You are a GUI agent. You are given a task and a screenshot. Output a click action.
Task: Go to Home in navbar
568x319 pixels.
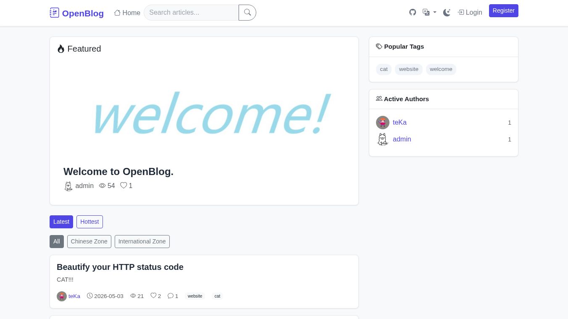127,13
